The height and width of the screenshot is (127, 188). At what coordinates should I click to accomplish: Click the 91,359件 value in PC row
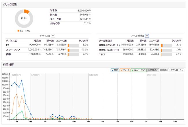pyautogui.click(x=49, y=45)
